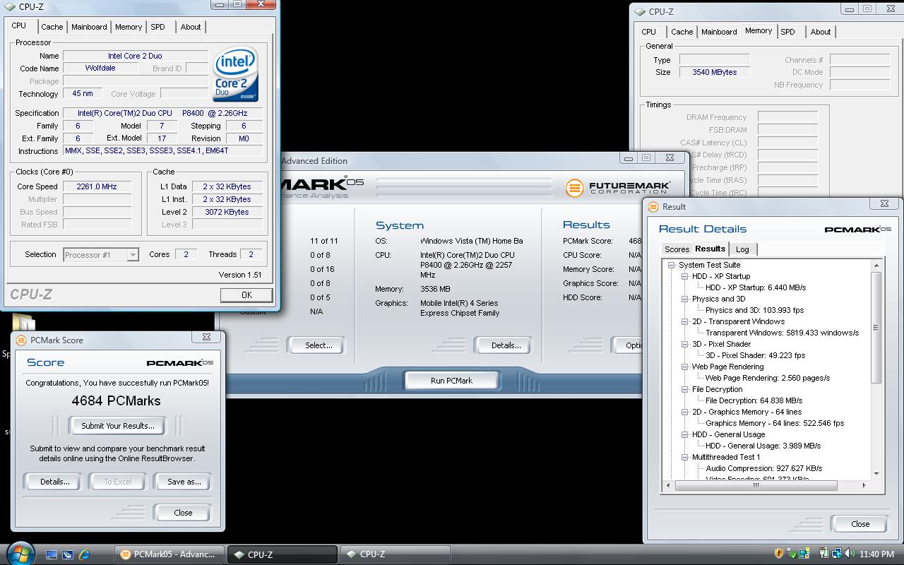The image size is (904, 565).
Task: Click the security shield tray icon
Action: tap(780, 554)
